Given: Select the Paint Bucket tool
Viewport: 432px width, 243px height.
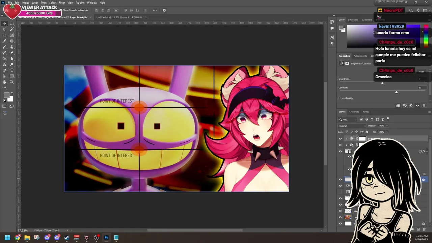Looking at the screenshot, I should coord(4,58).
